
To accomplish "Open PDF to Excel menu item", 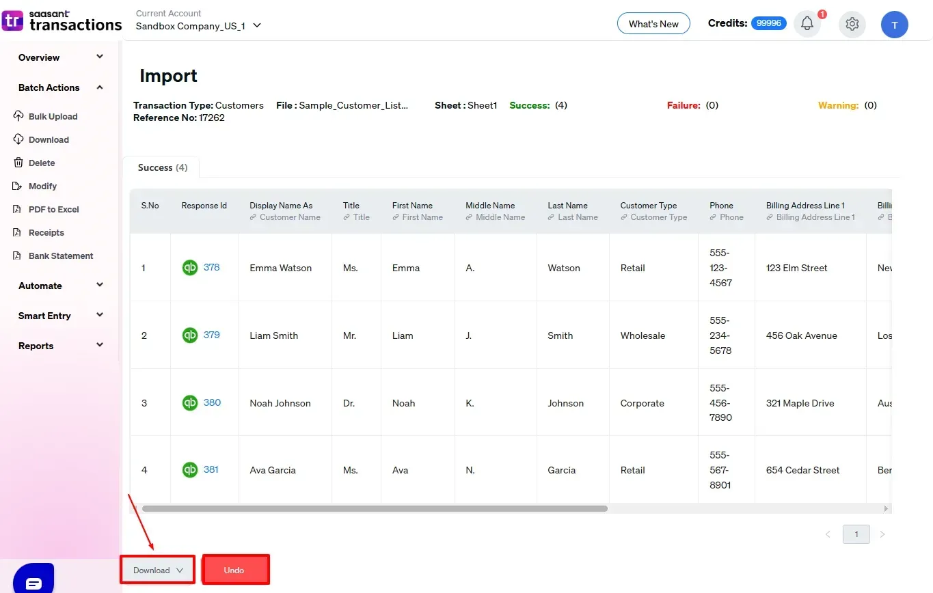I will click(54, 209).
